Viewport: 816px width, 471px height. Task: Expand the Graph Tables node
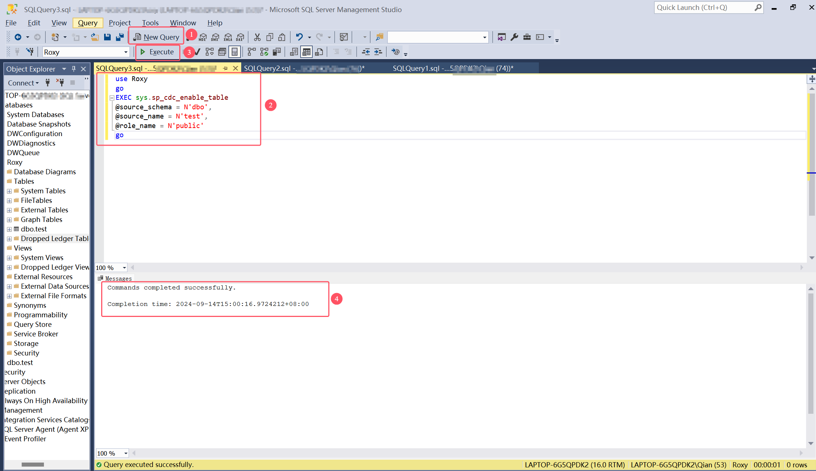(9, 220)
